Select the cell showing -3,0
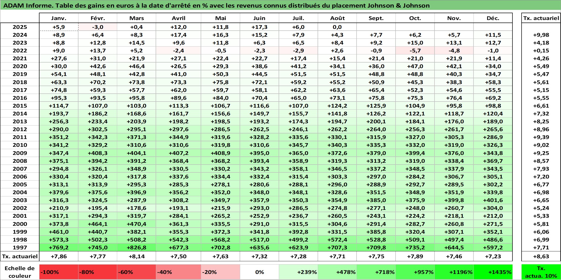The height and width of the screenshot is (280, 561). (x=98, y=27)
